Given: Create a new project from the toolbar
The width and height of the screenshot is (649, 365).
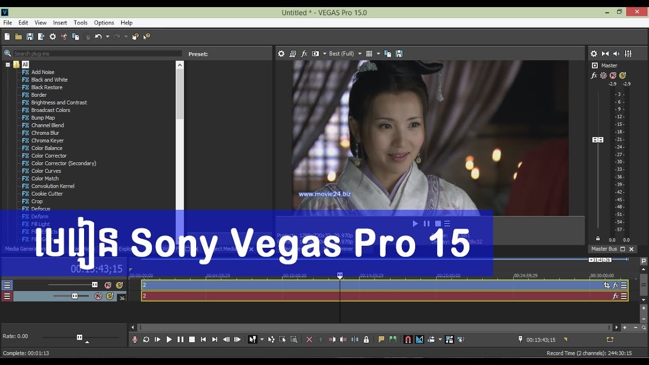Looking at the screenshot, I should [x=7, y=36].
